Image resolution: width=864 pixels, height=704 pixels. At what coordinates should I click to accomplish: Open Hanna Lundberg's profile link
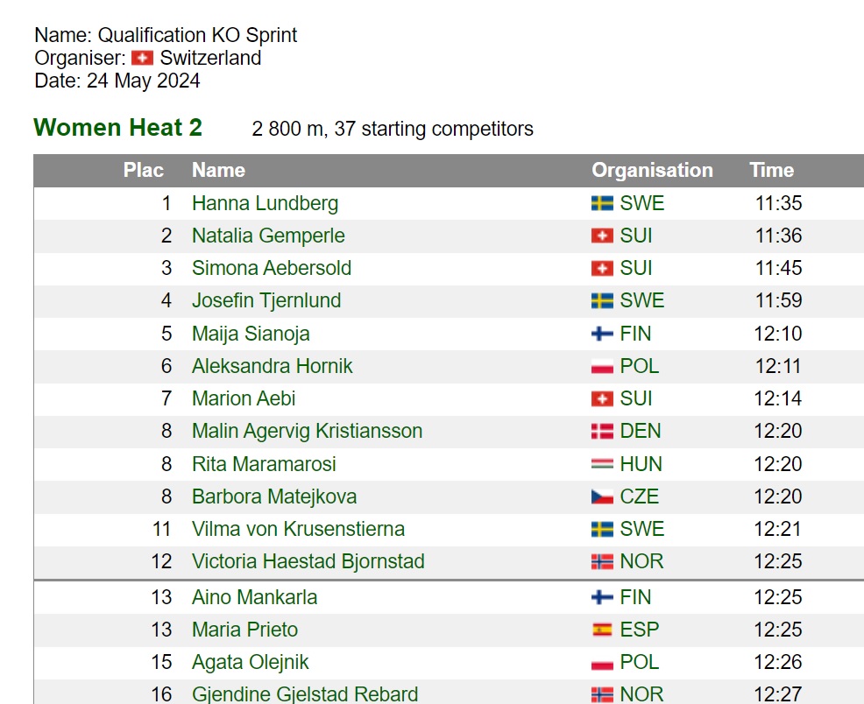265,203
